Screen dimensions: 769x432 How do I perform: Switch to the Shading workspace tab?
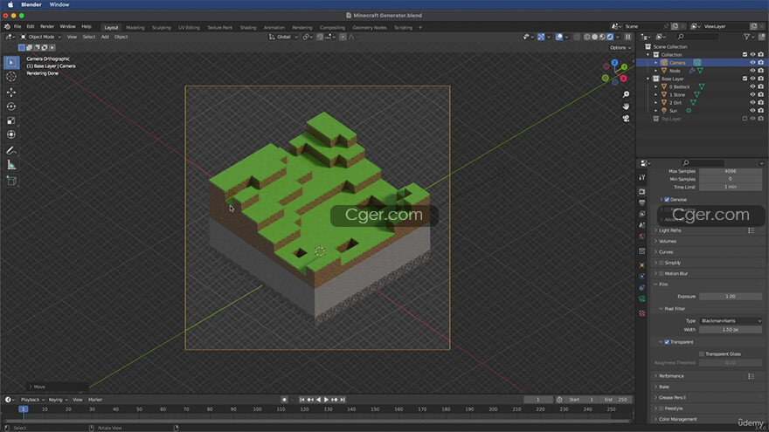click(248, 27)
